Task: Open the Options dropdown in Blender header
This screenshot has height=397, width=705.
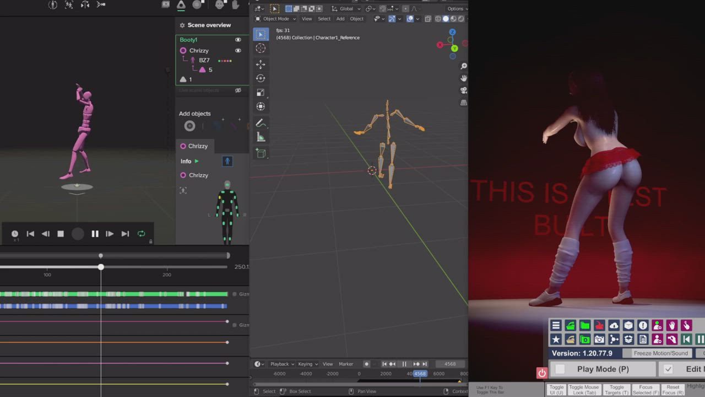Action: coord(457,9)
